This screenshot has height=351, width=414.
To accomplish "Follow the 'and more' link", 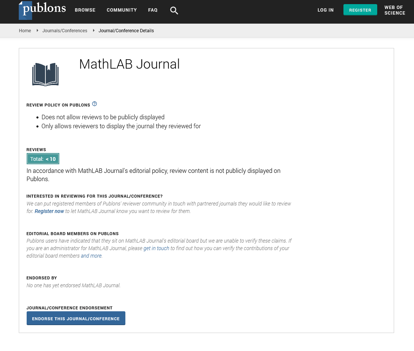I will [91, 256].
